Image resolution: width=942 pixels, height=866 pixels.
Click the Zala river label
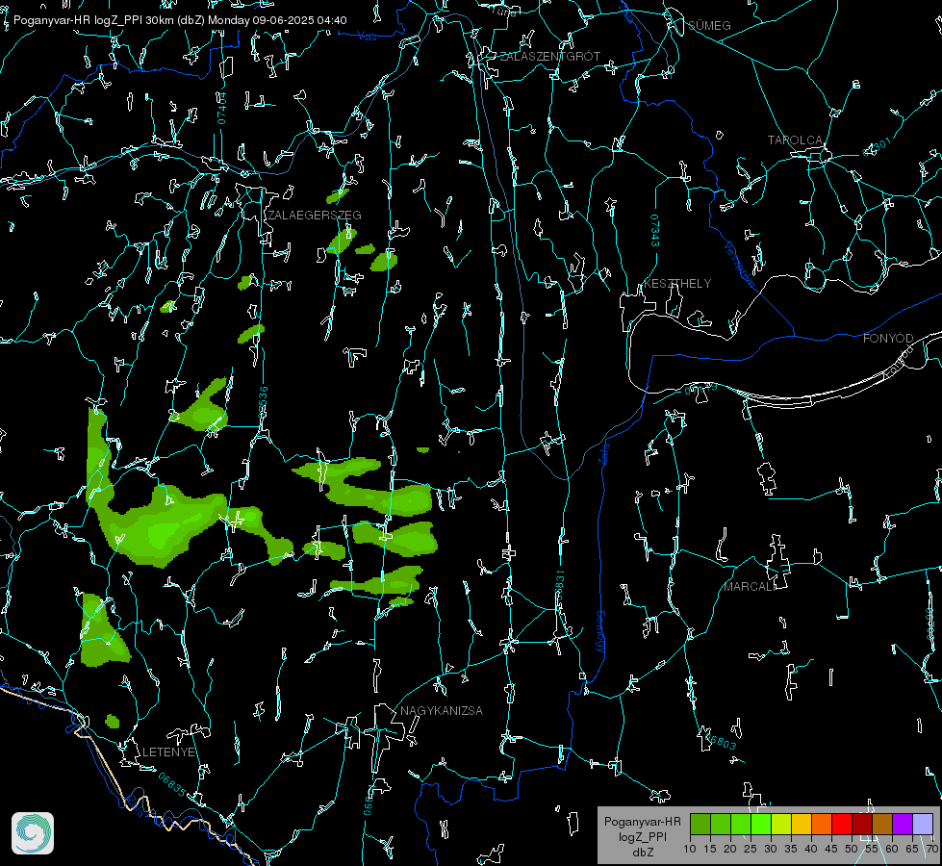pyautogui.click(x=603, y=453)
